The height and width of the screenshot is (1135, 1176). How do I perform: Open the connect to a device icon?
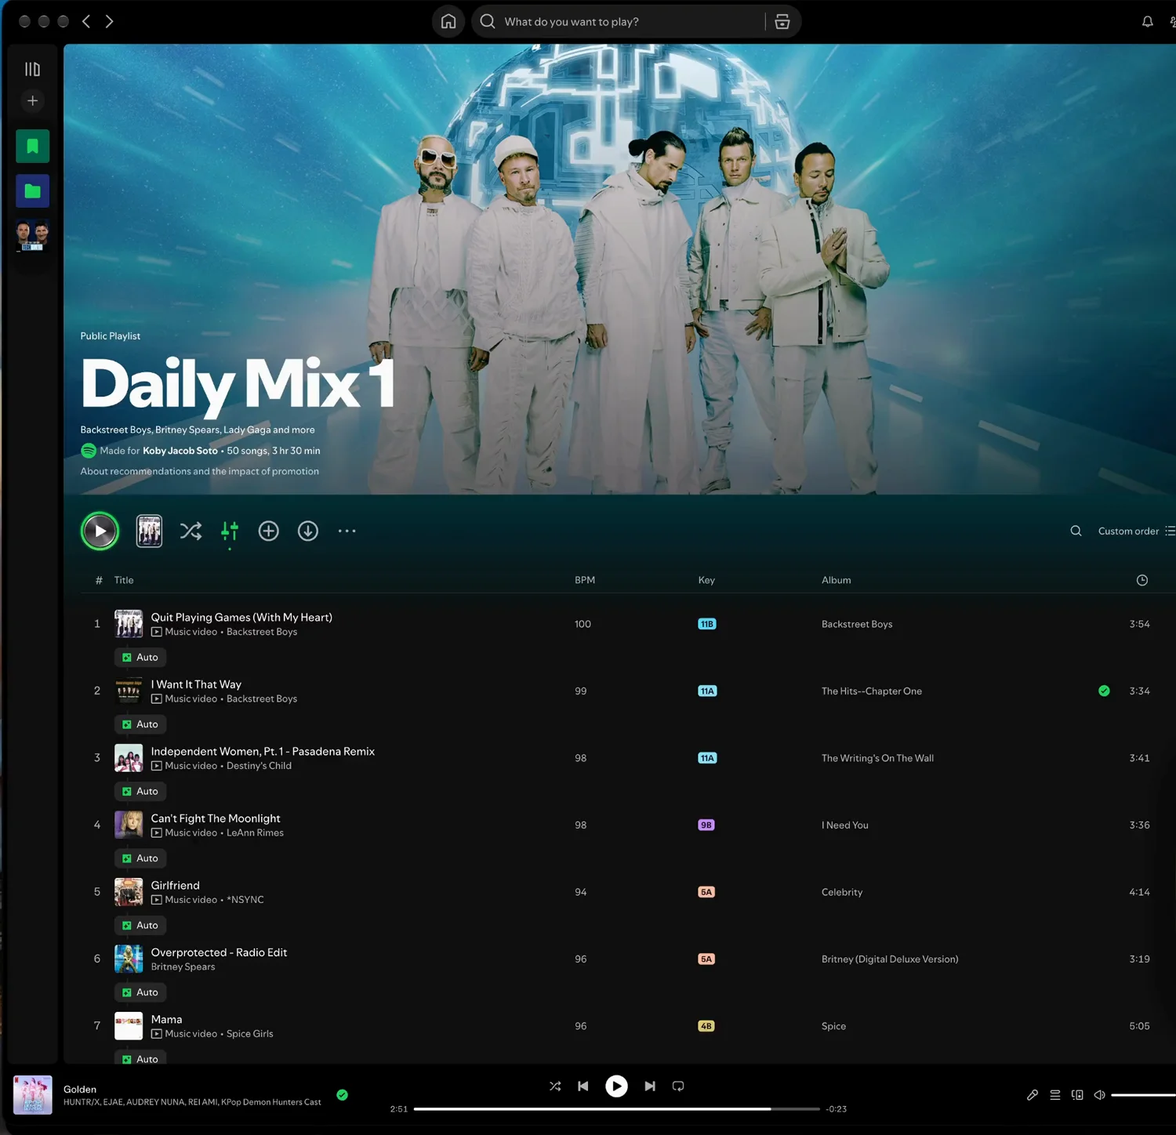tap(1077, 1095)
